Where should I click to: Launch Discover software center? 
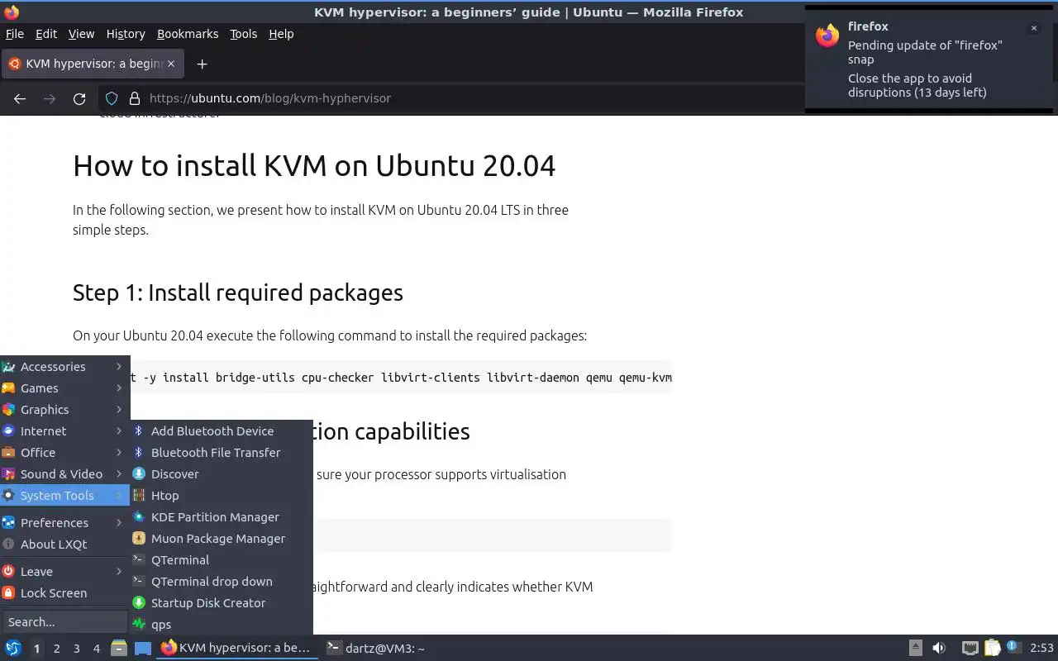222,473
